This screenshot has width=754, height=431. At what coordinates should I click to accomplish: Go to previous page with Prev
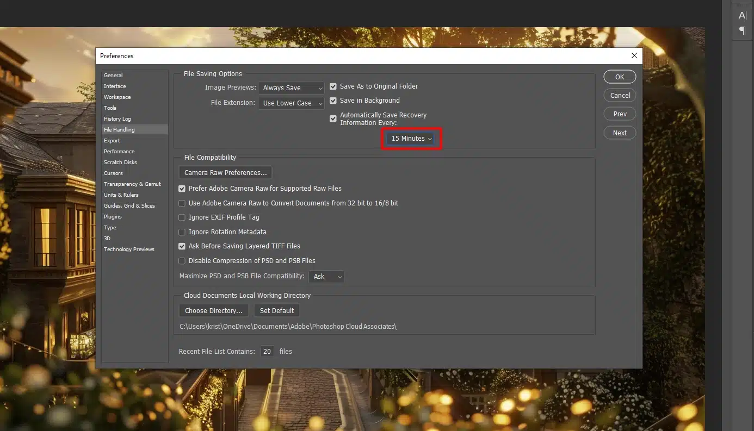620,114
